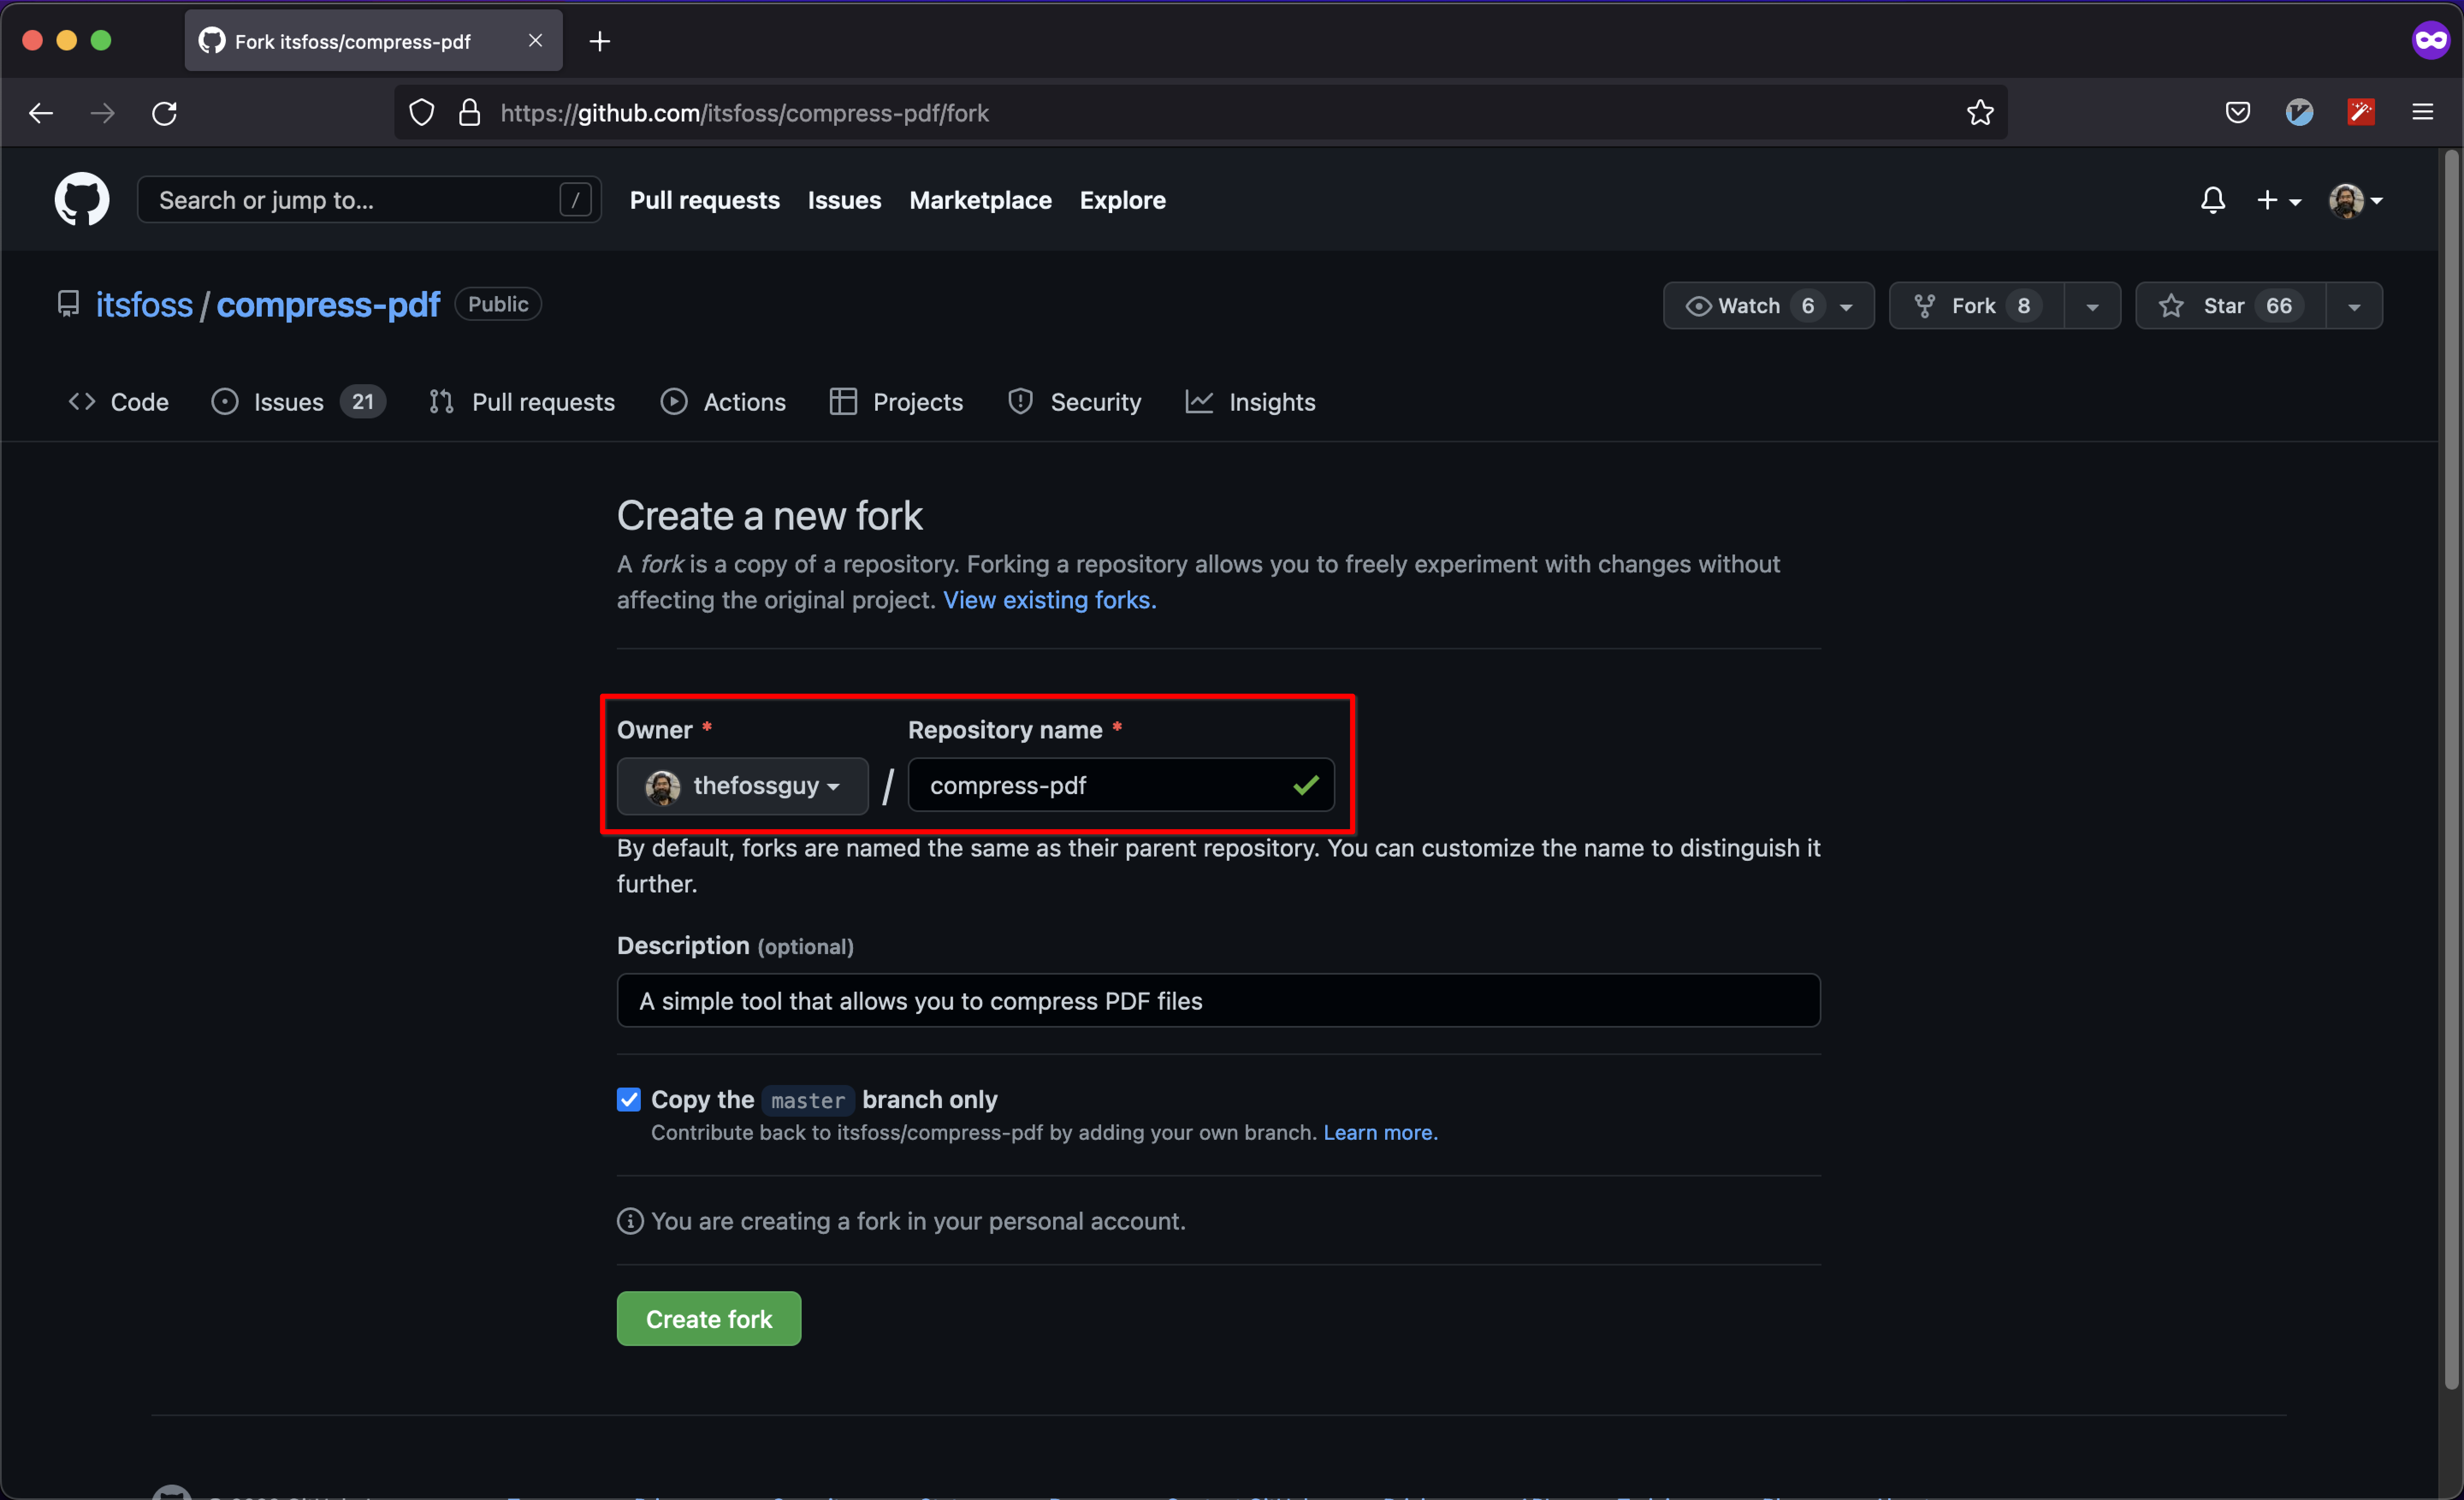Click the Insights tab icon
This screenshot has height=1500, width=2464.
click(1195, 401)
